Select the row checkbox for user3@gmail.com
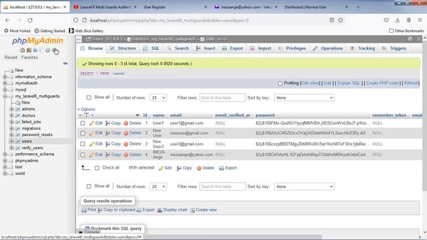The width and height of the screenshot is (427, 240). click(x=83, y=144)
